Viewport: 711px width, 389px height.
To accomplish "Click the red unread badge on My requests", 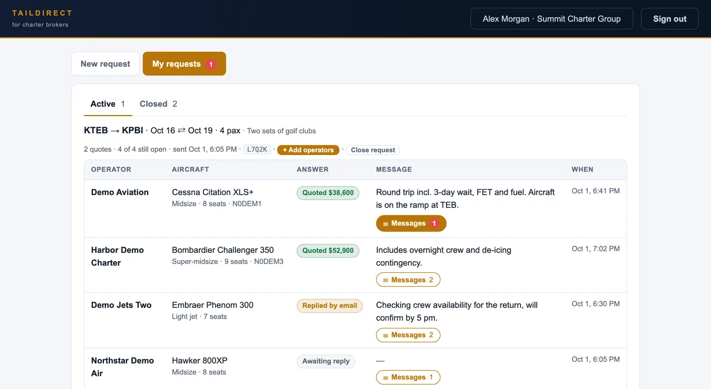I will 211,64.
